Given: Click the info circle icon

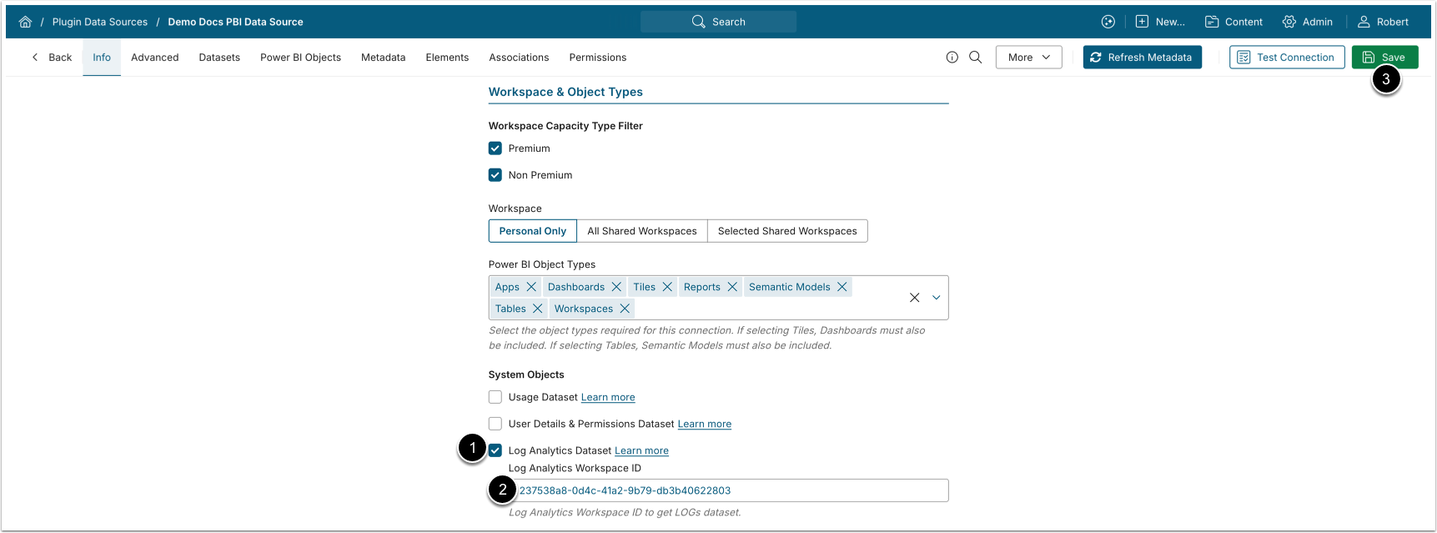Looking at the screenshot, I should click(x=952, y=58).
